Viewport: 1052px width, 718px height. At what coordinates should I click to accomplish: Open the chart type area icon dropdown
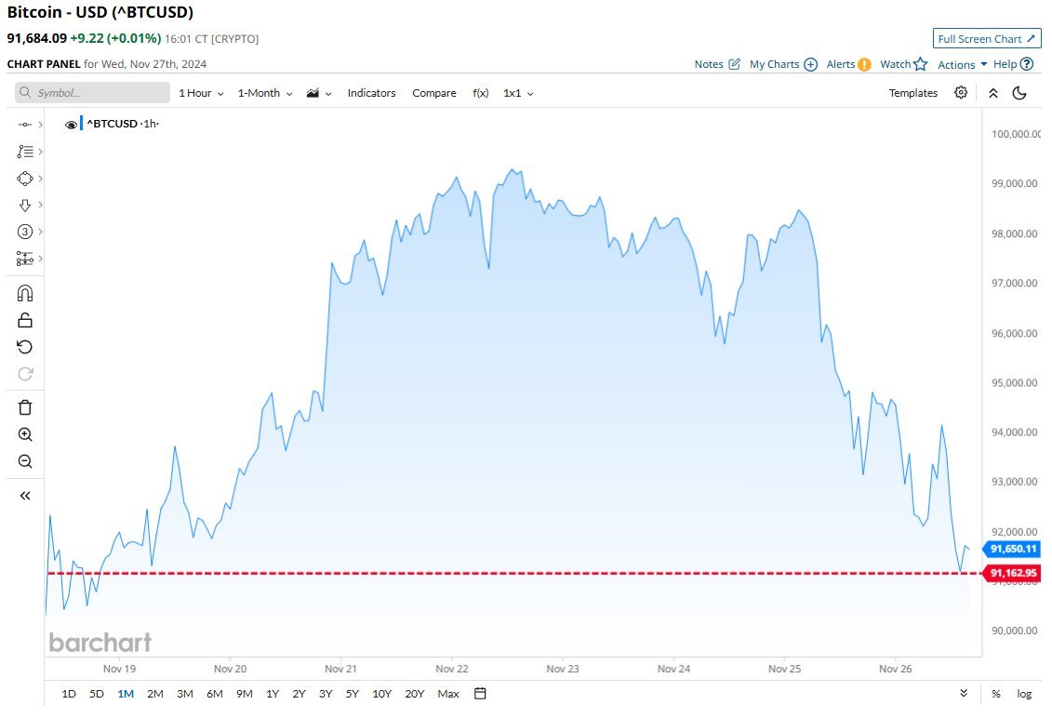(x=319, y=93)
